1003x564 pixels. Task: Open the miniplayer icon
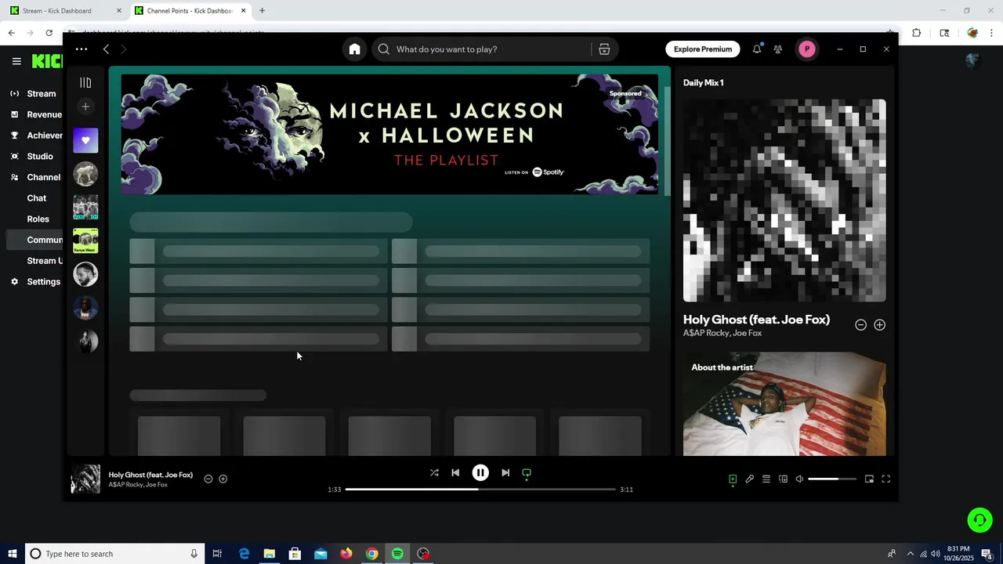[x=869, y=479]
